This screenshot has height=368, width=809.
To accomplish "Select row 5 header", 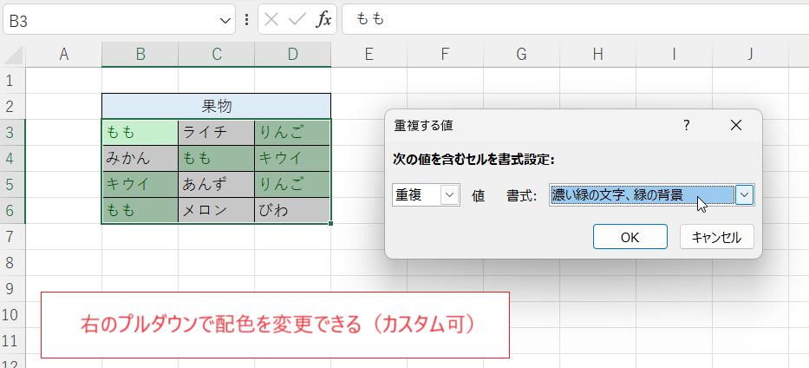I will pos(12,184).
